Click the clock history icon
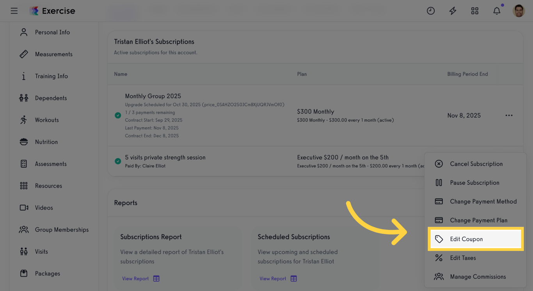Screen dimensions: 533x291 coord(431,11)
